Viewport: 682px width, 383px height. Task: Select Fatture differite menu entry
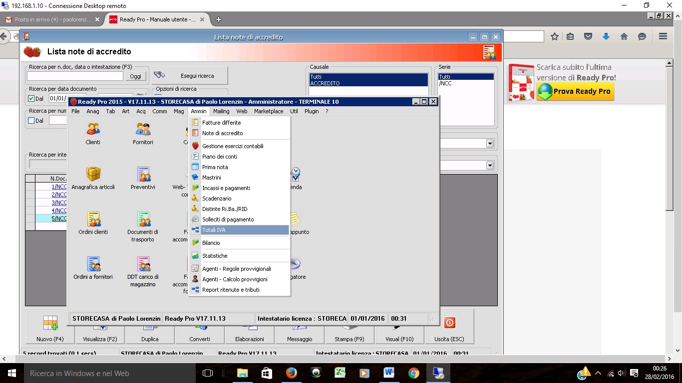pos(239,123)
